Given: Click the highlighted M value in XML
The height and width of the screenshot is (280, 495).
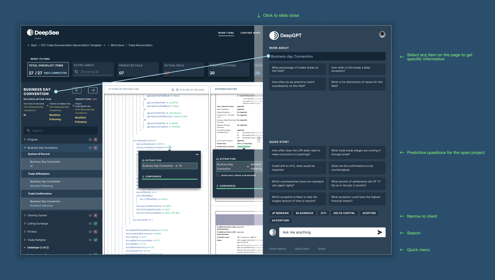Looking at the screenshot, I should 170,147.
